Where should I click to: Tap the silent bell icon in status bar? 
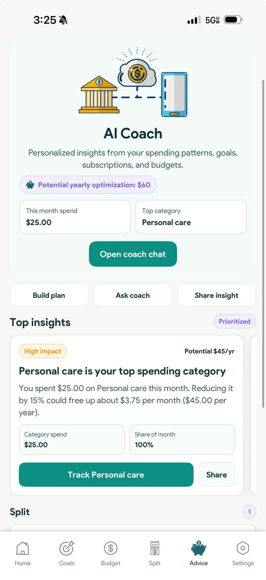point(63,20)
